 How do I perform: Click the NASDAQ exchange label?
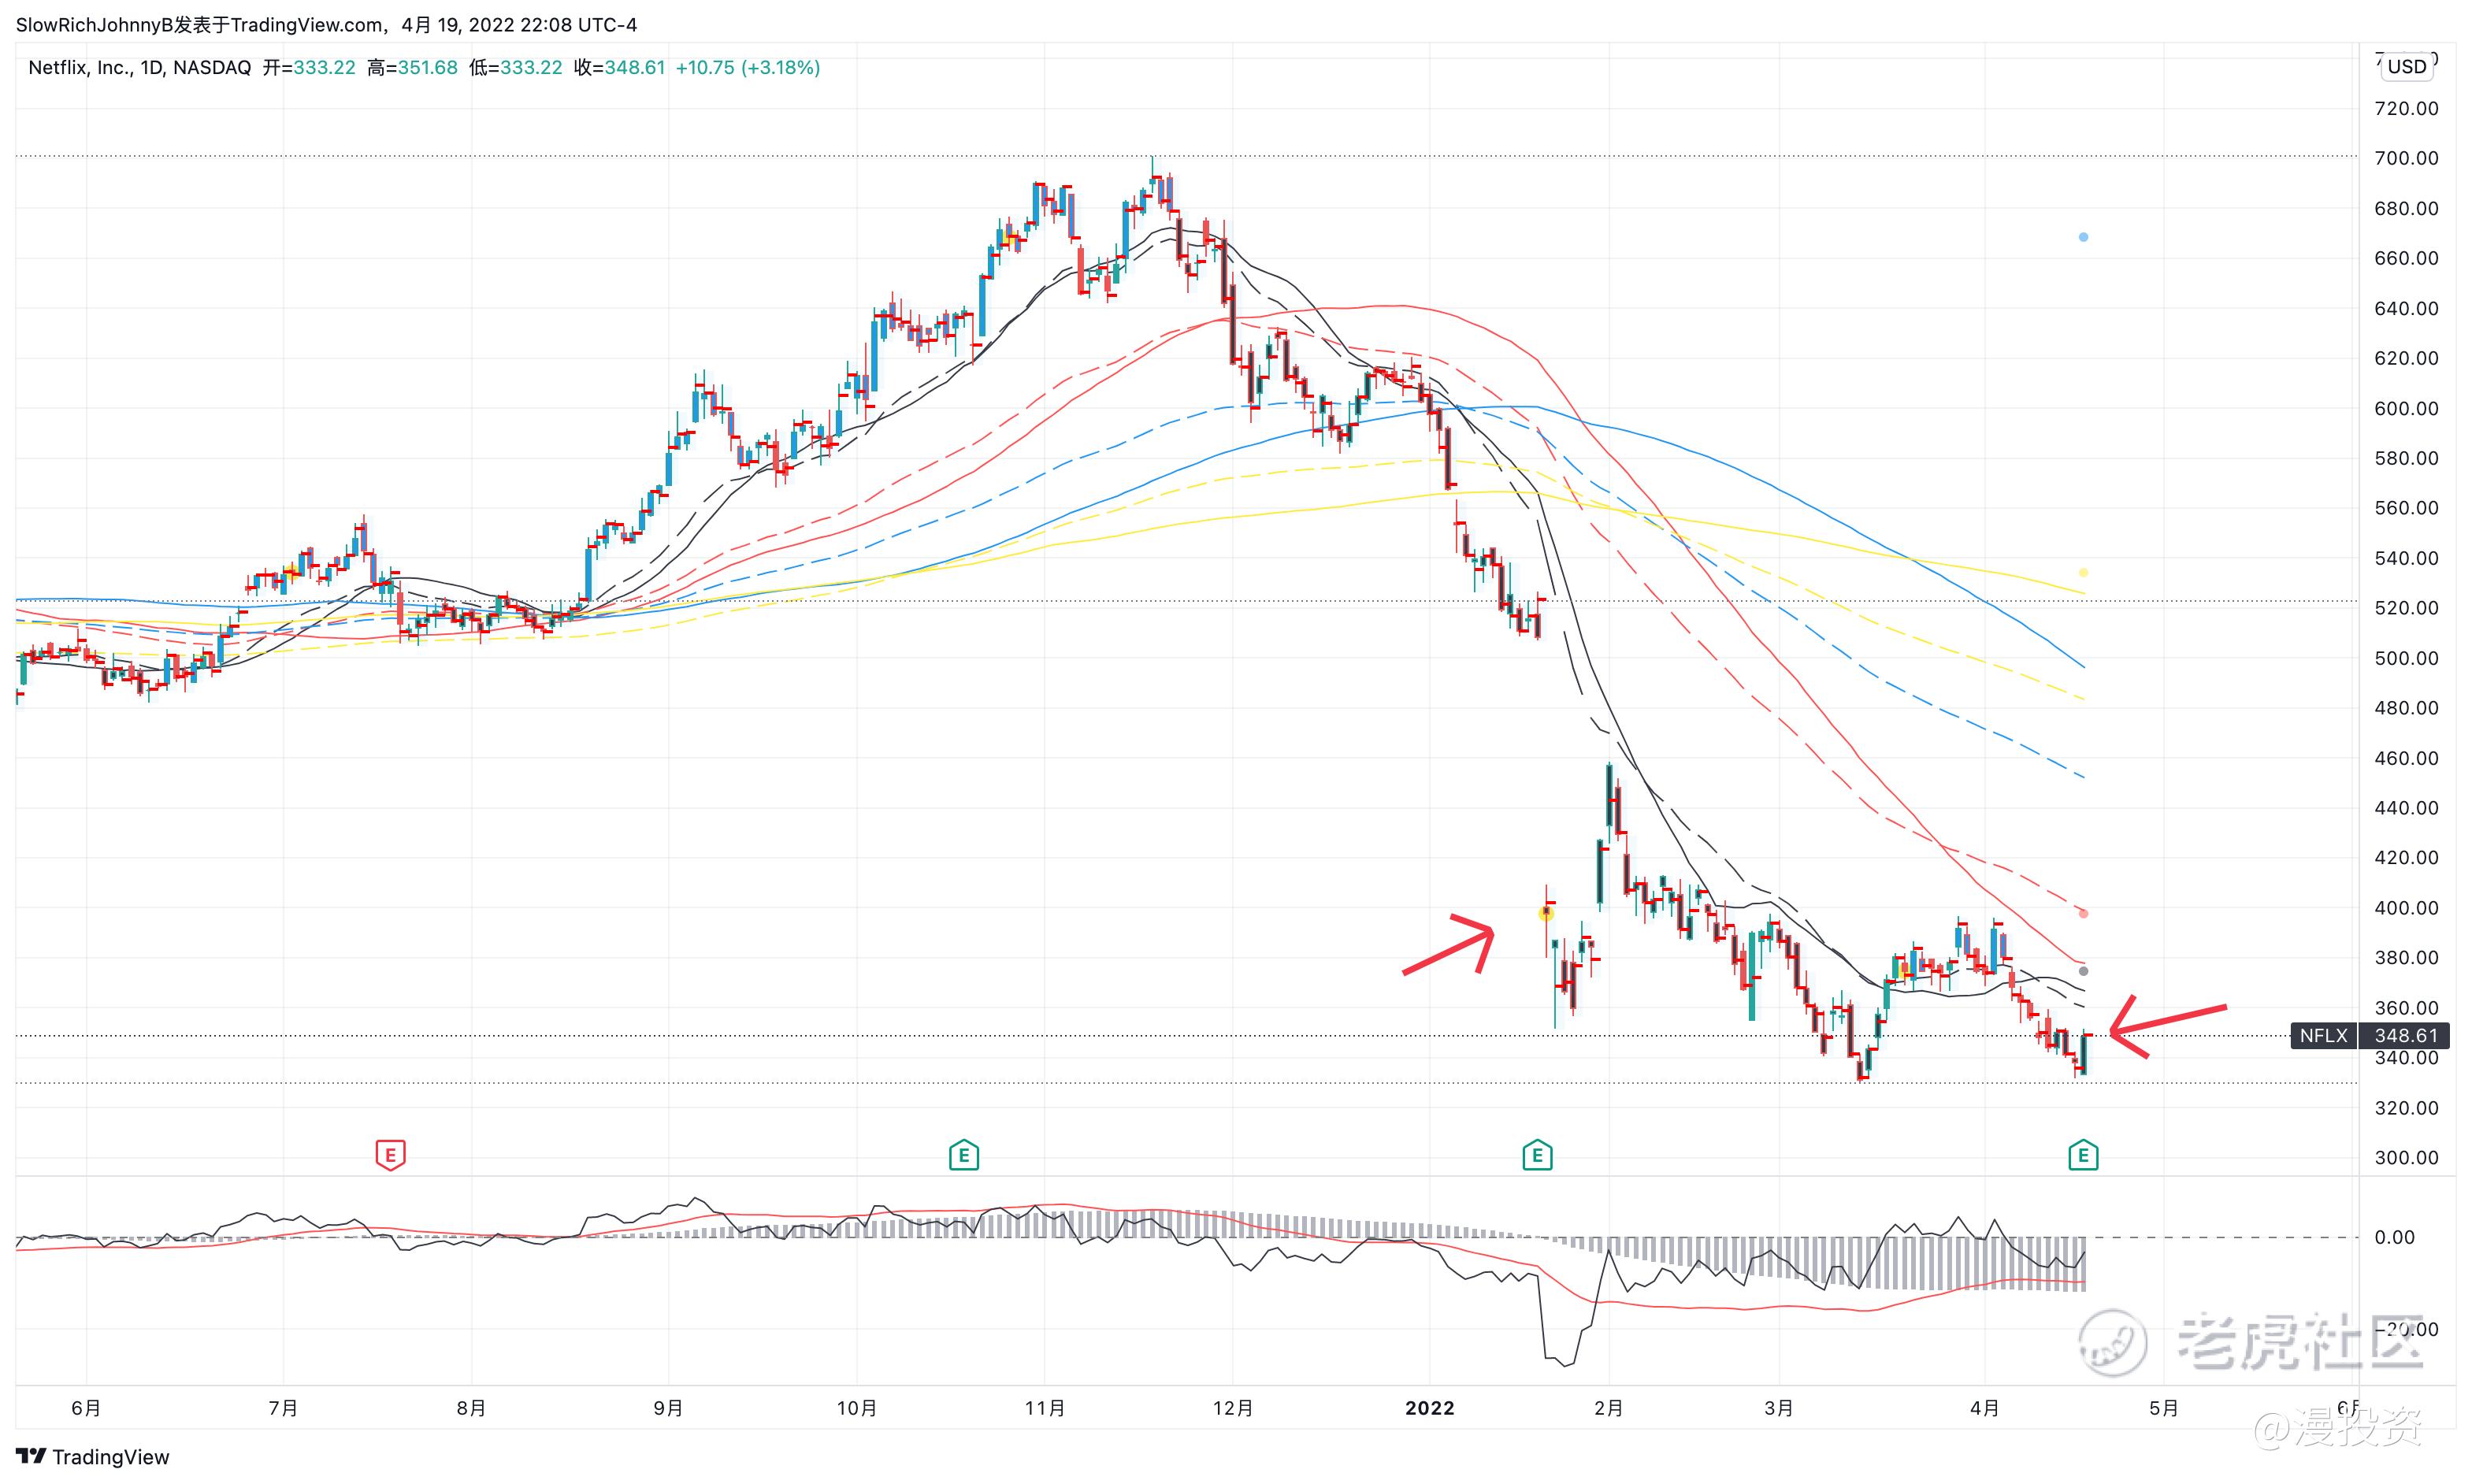tap(212, 67)
